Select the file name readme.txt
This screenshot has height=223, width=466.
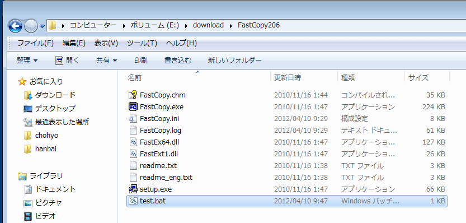[158, 166]
